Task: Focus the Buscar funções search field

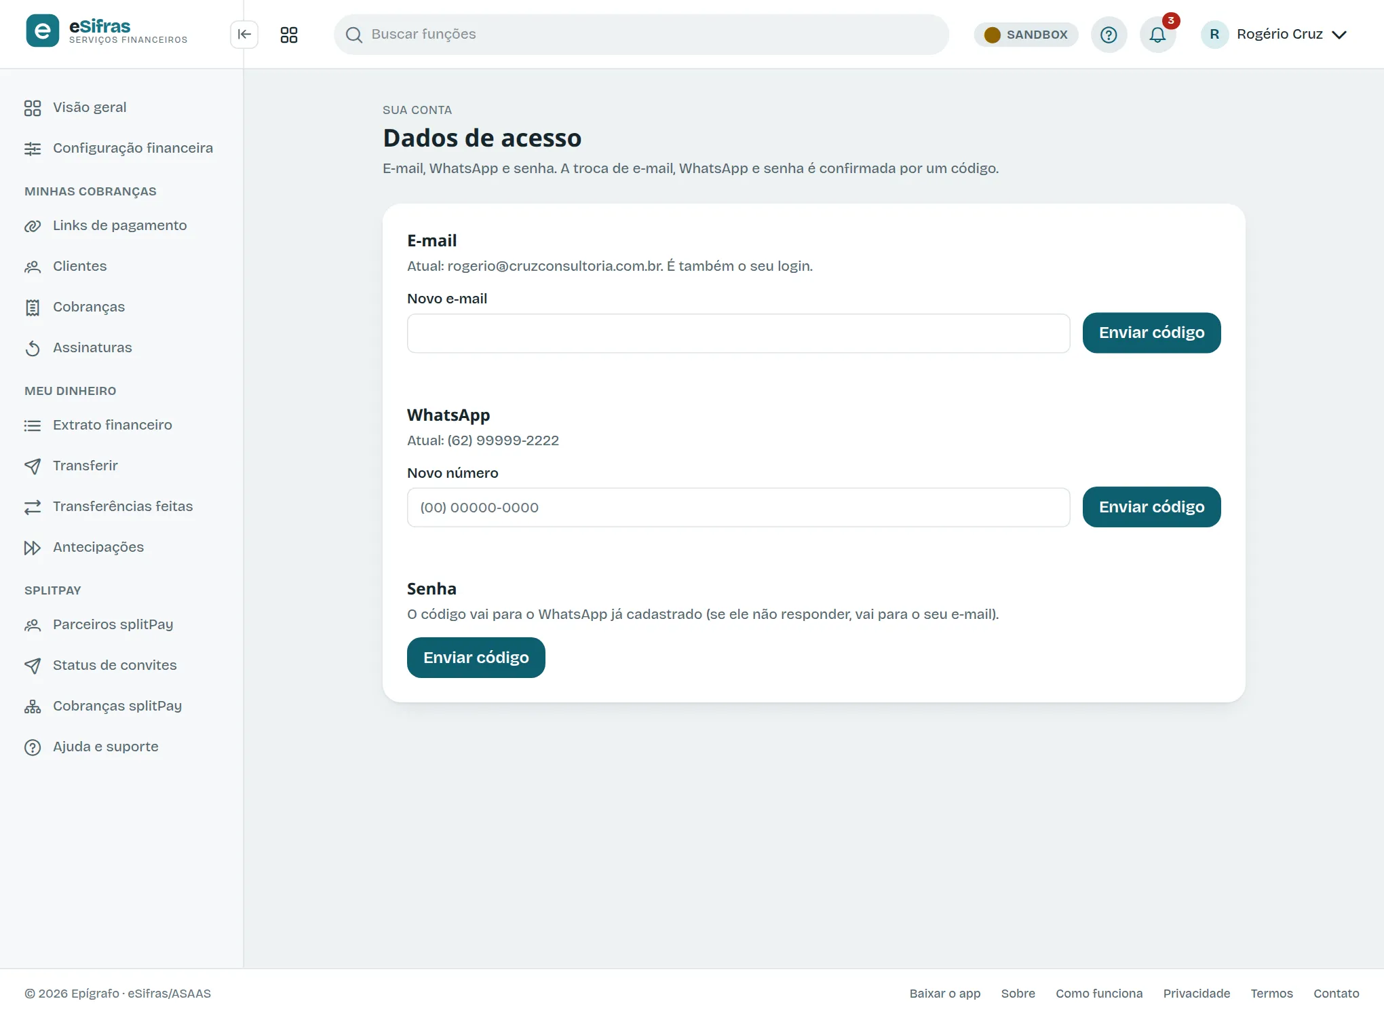Action: click(641, 35)
